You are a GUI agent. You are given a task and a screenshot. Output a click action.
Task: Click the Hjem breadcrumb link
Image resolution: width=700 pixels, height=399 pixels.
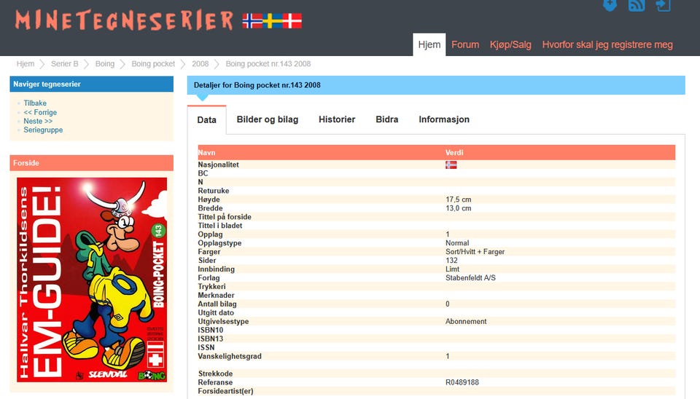[x=26, y=64]
